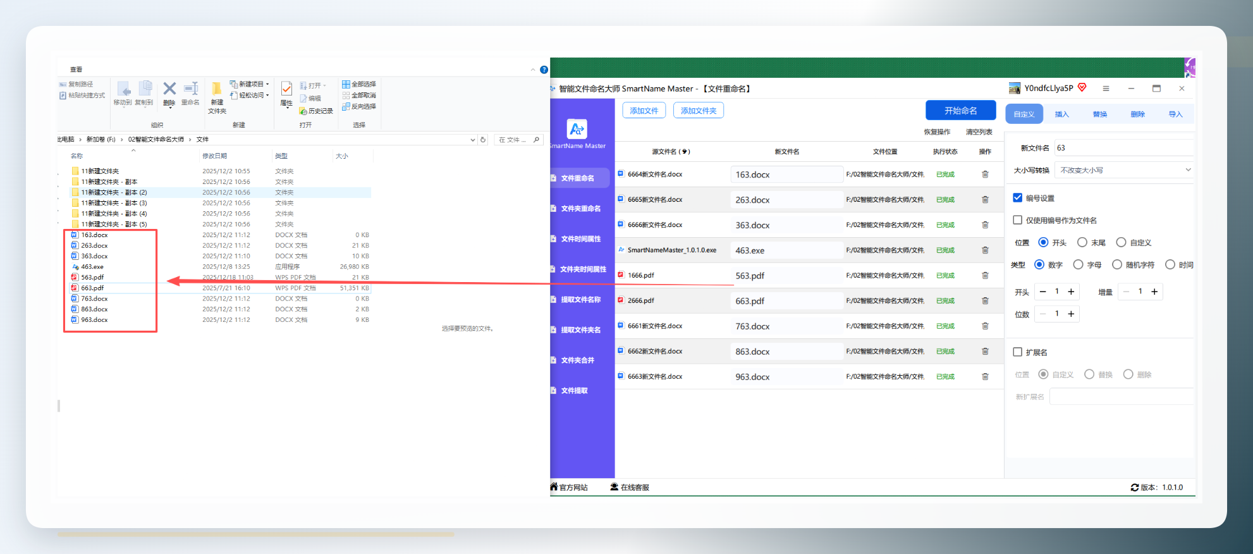
Task: Click the 新文件名 input field containing 63
Action: click(x=1124, y=148)
